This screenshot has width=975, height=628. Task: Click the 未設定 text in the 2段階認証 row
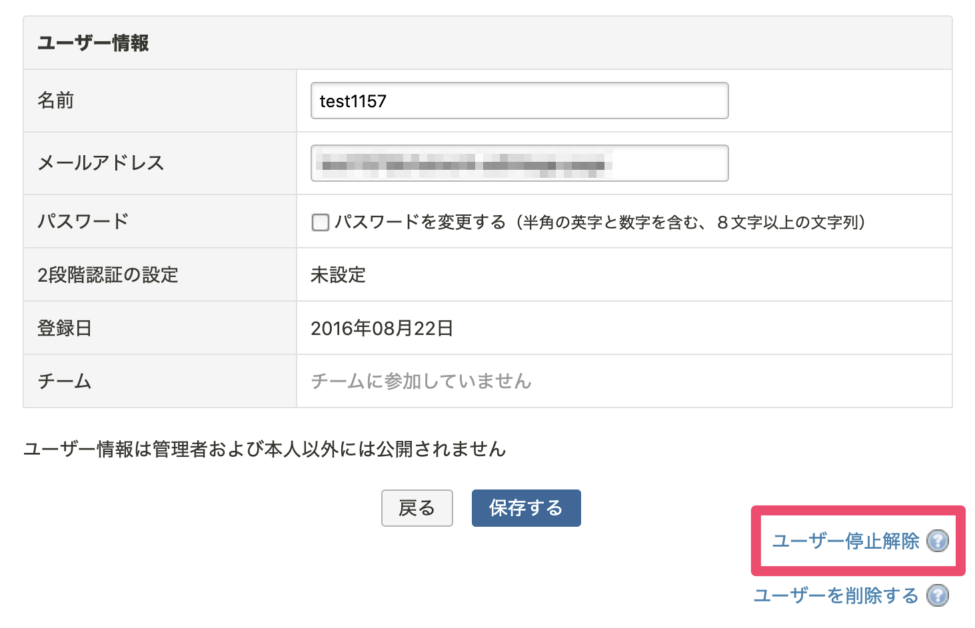point(338,274)
